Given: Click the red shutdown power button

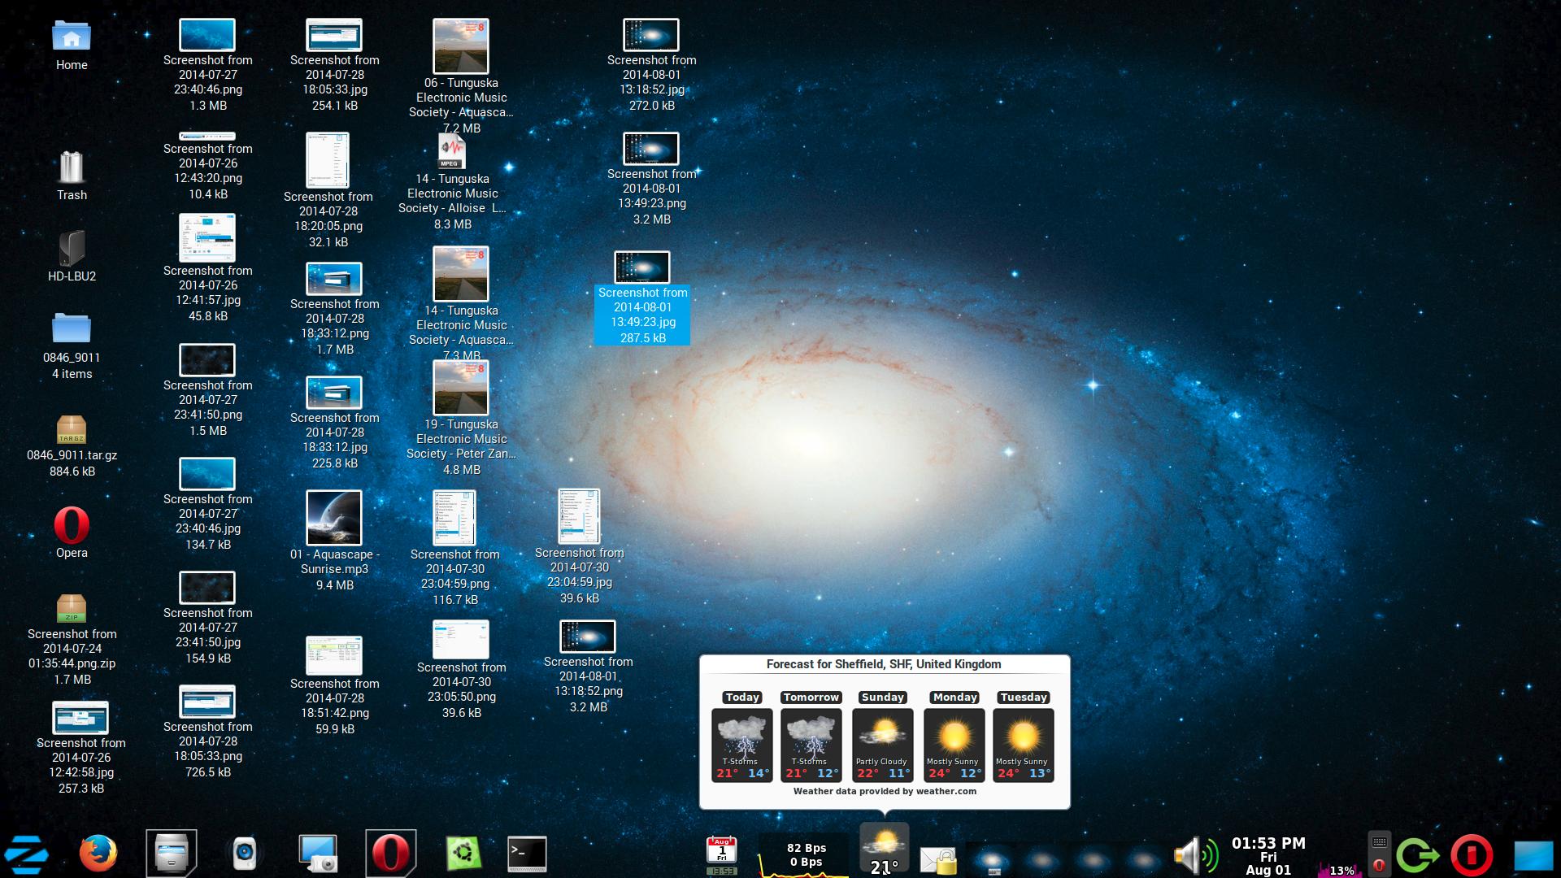Looking at the screenshot, I should pyautogui.click(x=1472, y=855).
